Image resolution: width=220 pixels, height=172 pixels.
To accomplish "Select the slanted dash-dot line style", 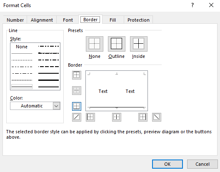I will point(49,53).
